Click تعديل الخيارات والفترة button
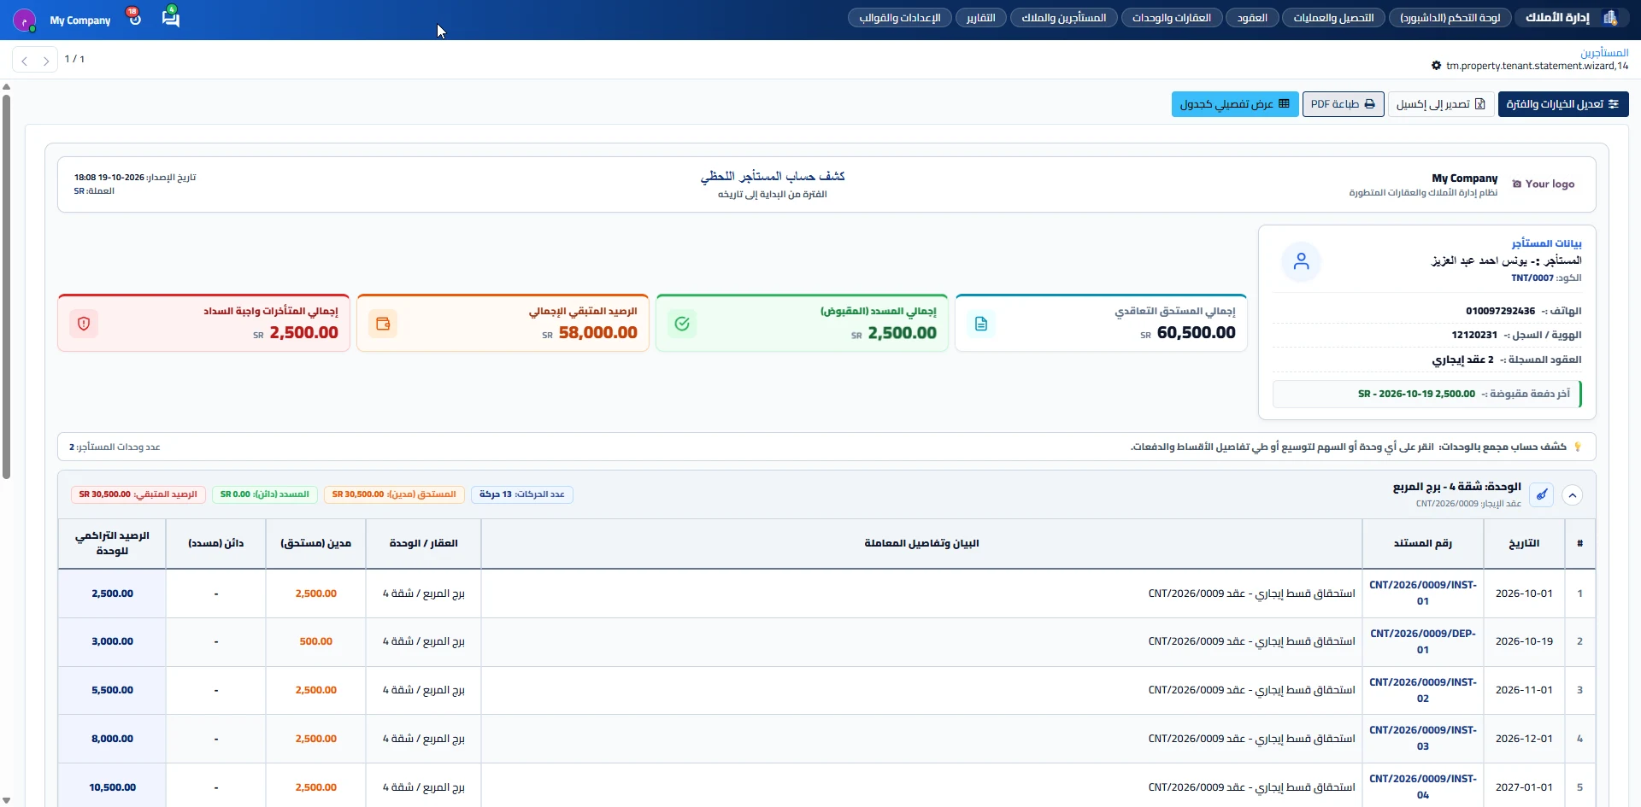 pos(1563,104)
